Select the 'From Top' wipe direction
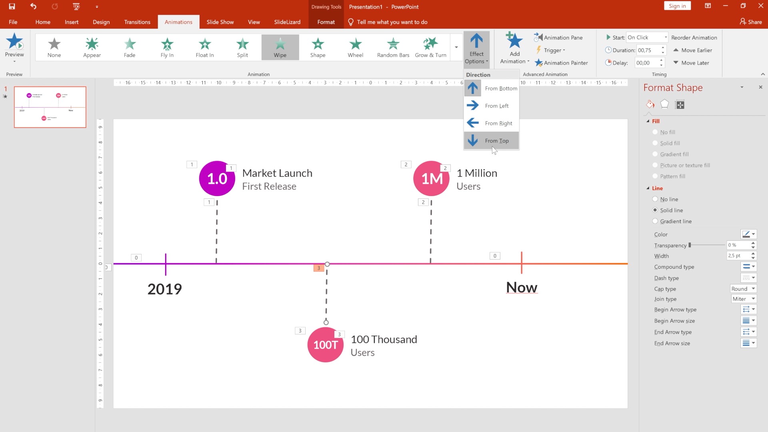Viewport: 768px width, 432px height. coord(490,140)
